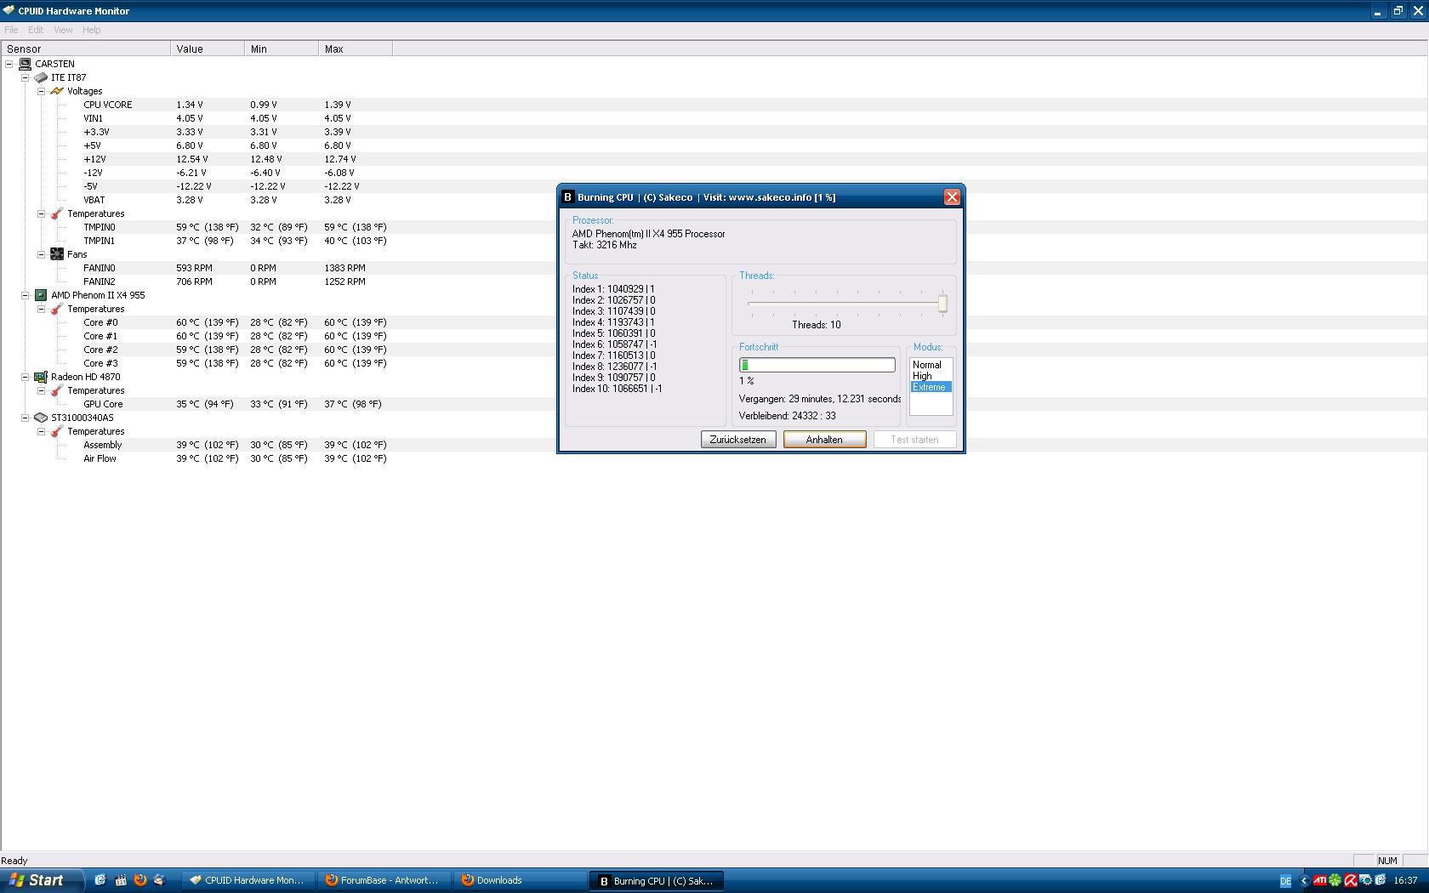Open the Start menu
1429x893 pixels.
tap(42, 880)
